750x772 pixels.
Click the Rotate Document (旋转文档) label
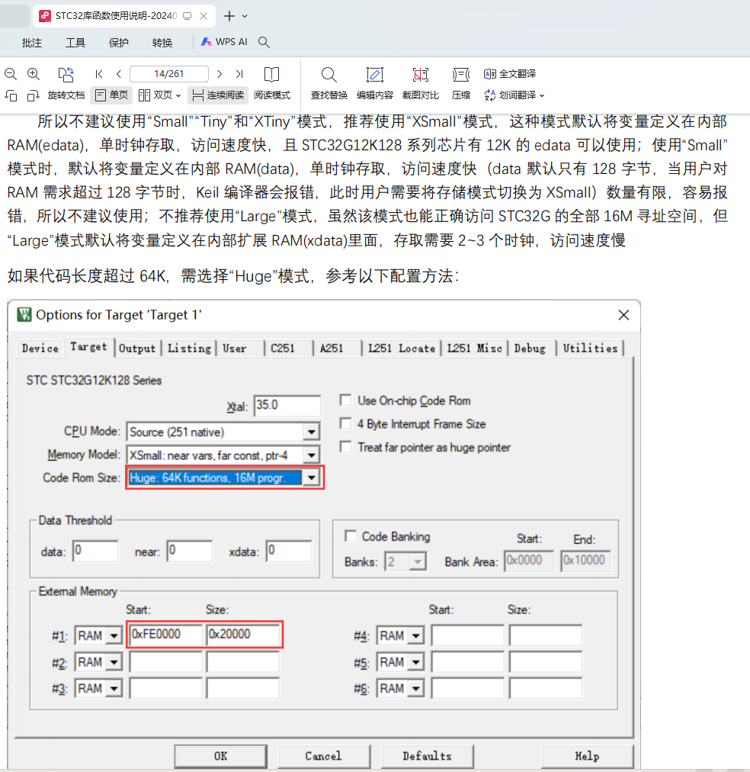66,95
